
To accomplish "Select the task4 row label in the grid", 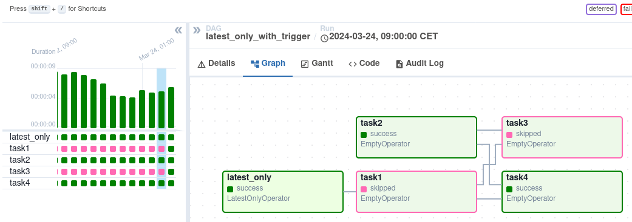I will [x=20, y=183].
